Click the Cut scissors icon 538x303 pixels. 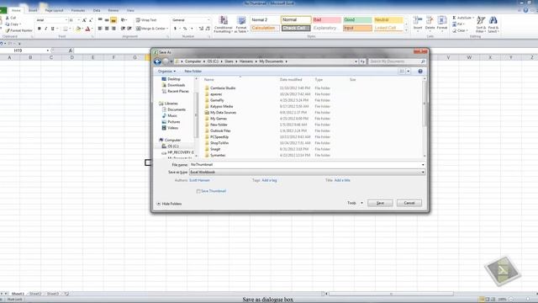pyautogui.click(x=8, y=18)
